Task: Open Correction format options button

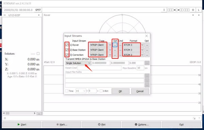Action: point(147,55)
